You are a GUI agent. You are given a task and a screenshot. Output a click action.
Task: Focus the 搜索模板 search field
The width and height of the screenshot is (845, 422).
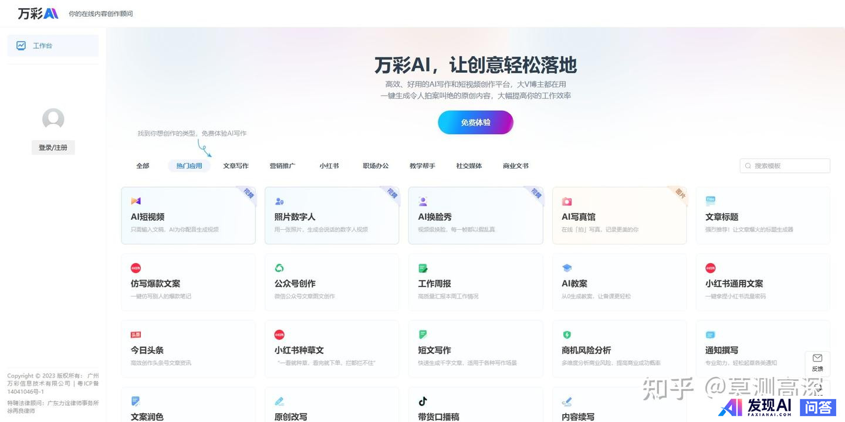[785, 166]
